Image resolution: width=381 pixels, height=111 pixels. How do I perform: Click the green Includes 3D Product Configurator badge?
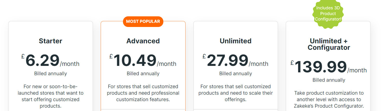(x=328, y=14)
